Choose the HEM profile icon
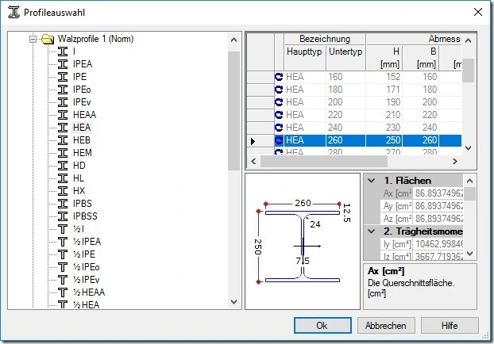 (63, 153)
